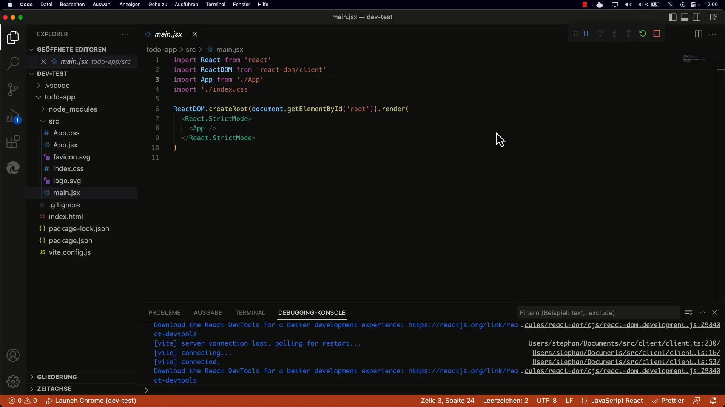Image resolution: width=725 pixels, height=407 pixels.
Task: Click the debug console input prompt
Action: pos(430,390)
